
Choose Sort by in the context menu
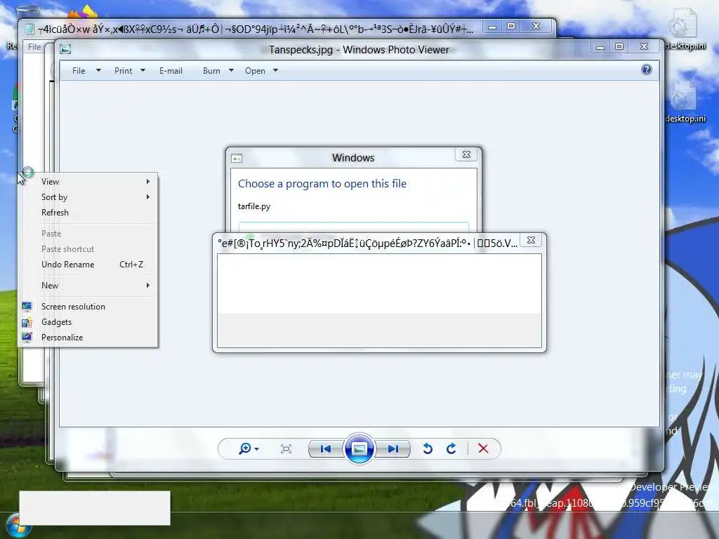point(88,197)
